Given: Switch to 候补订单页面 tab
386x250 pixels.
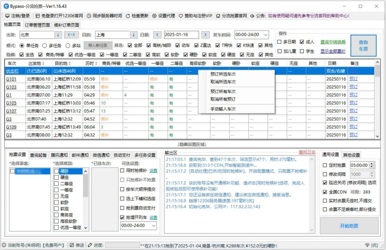Looking at the screenshot, I should 67,25.
